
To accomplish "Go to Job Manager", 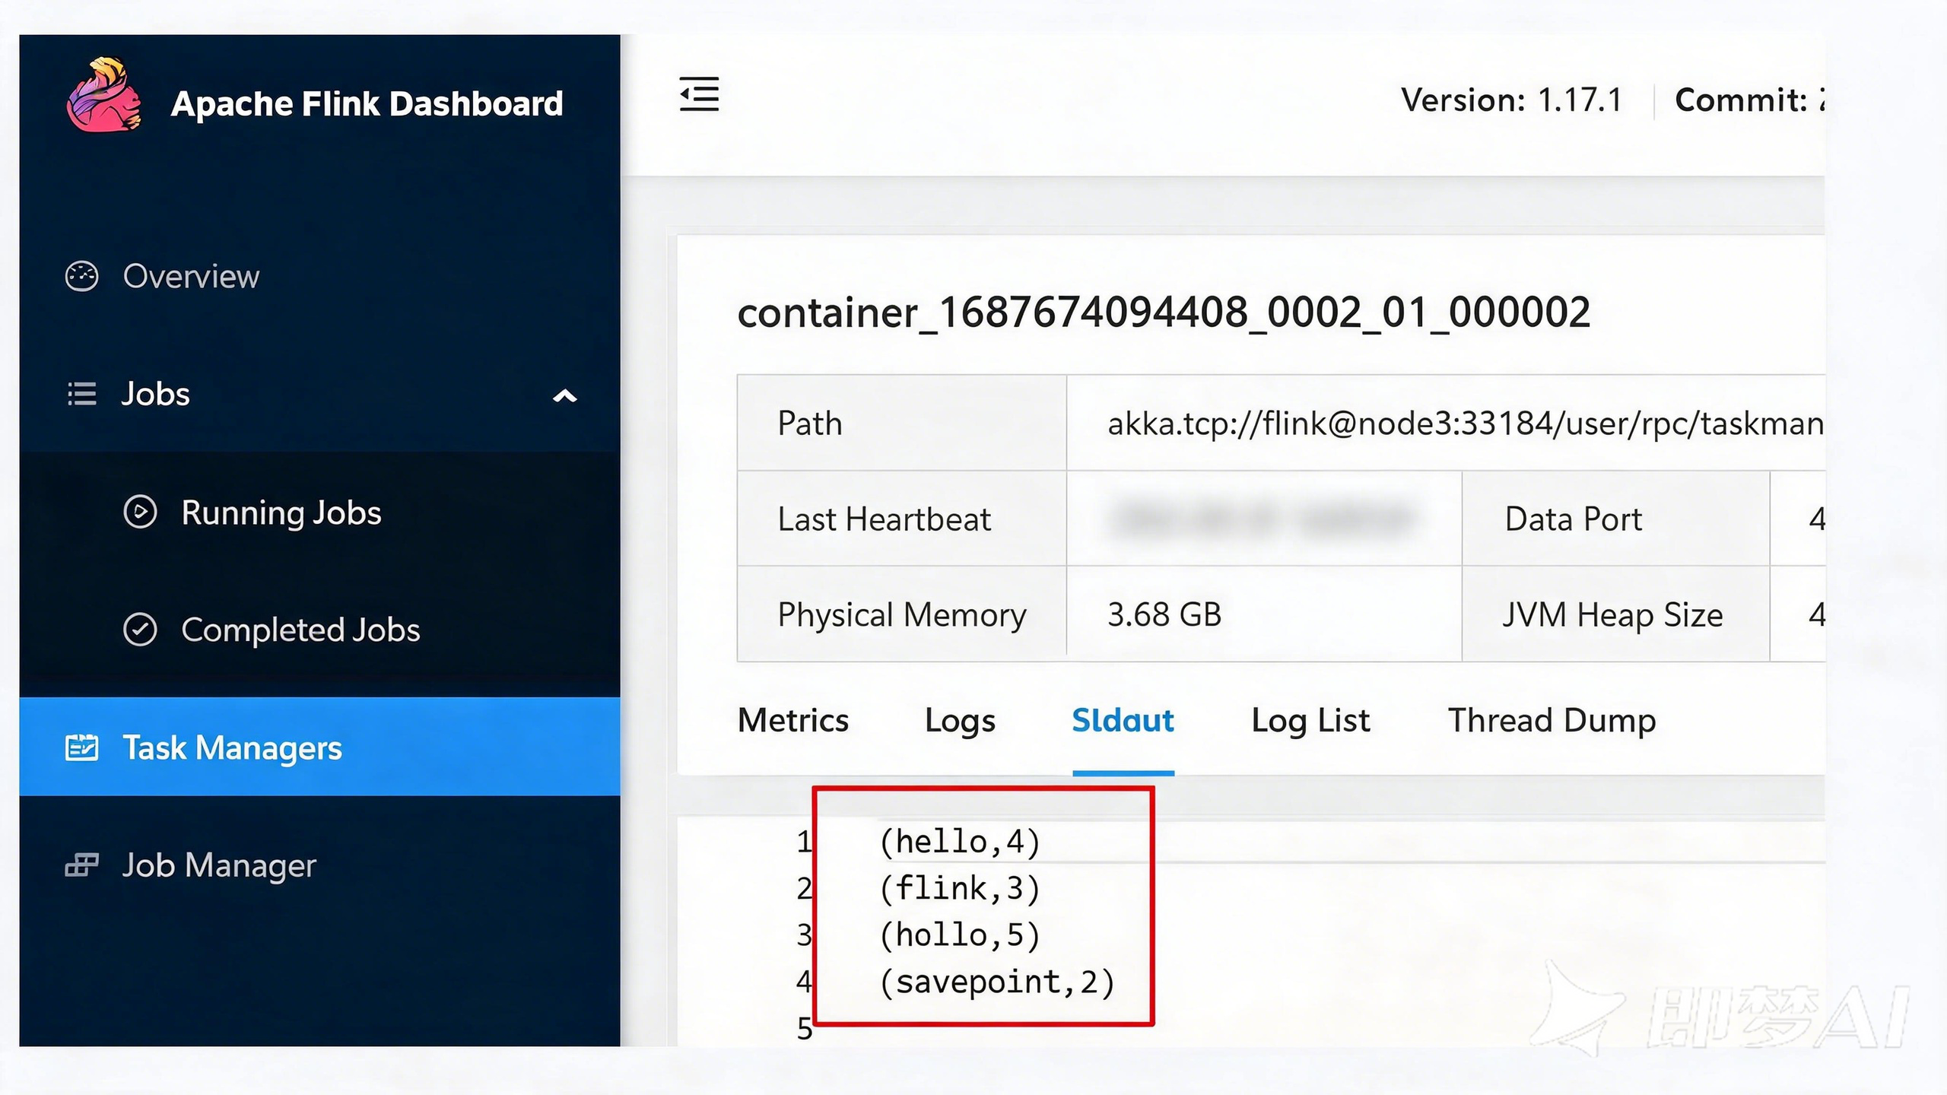I will pos(219,866).
